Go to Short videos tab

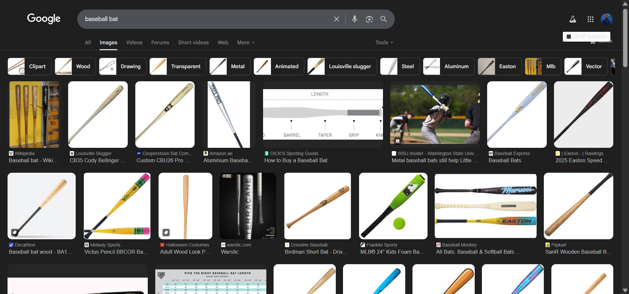193,43
